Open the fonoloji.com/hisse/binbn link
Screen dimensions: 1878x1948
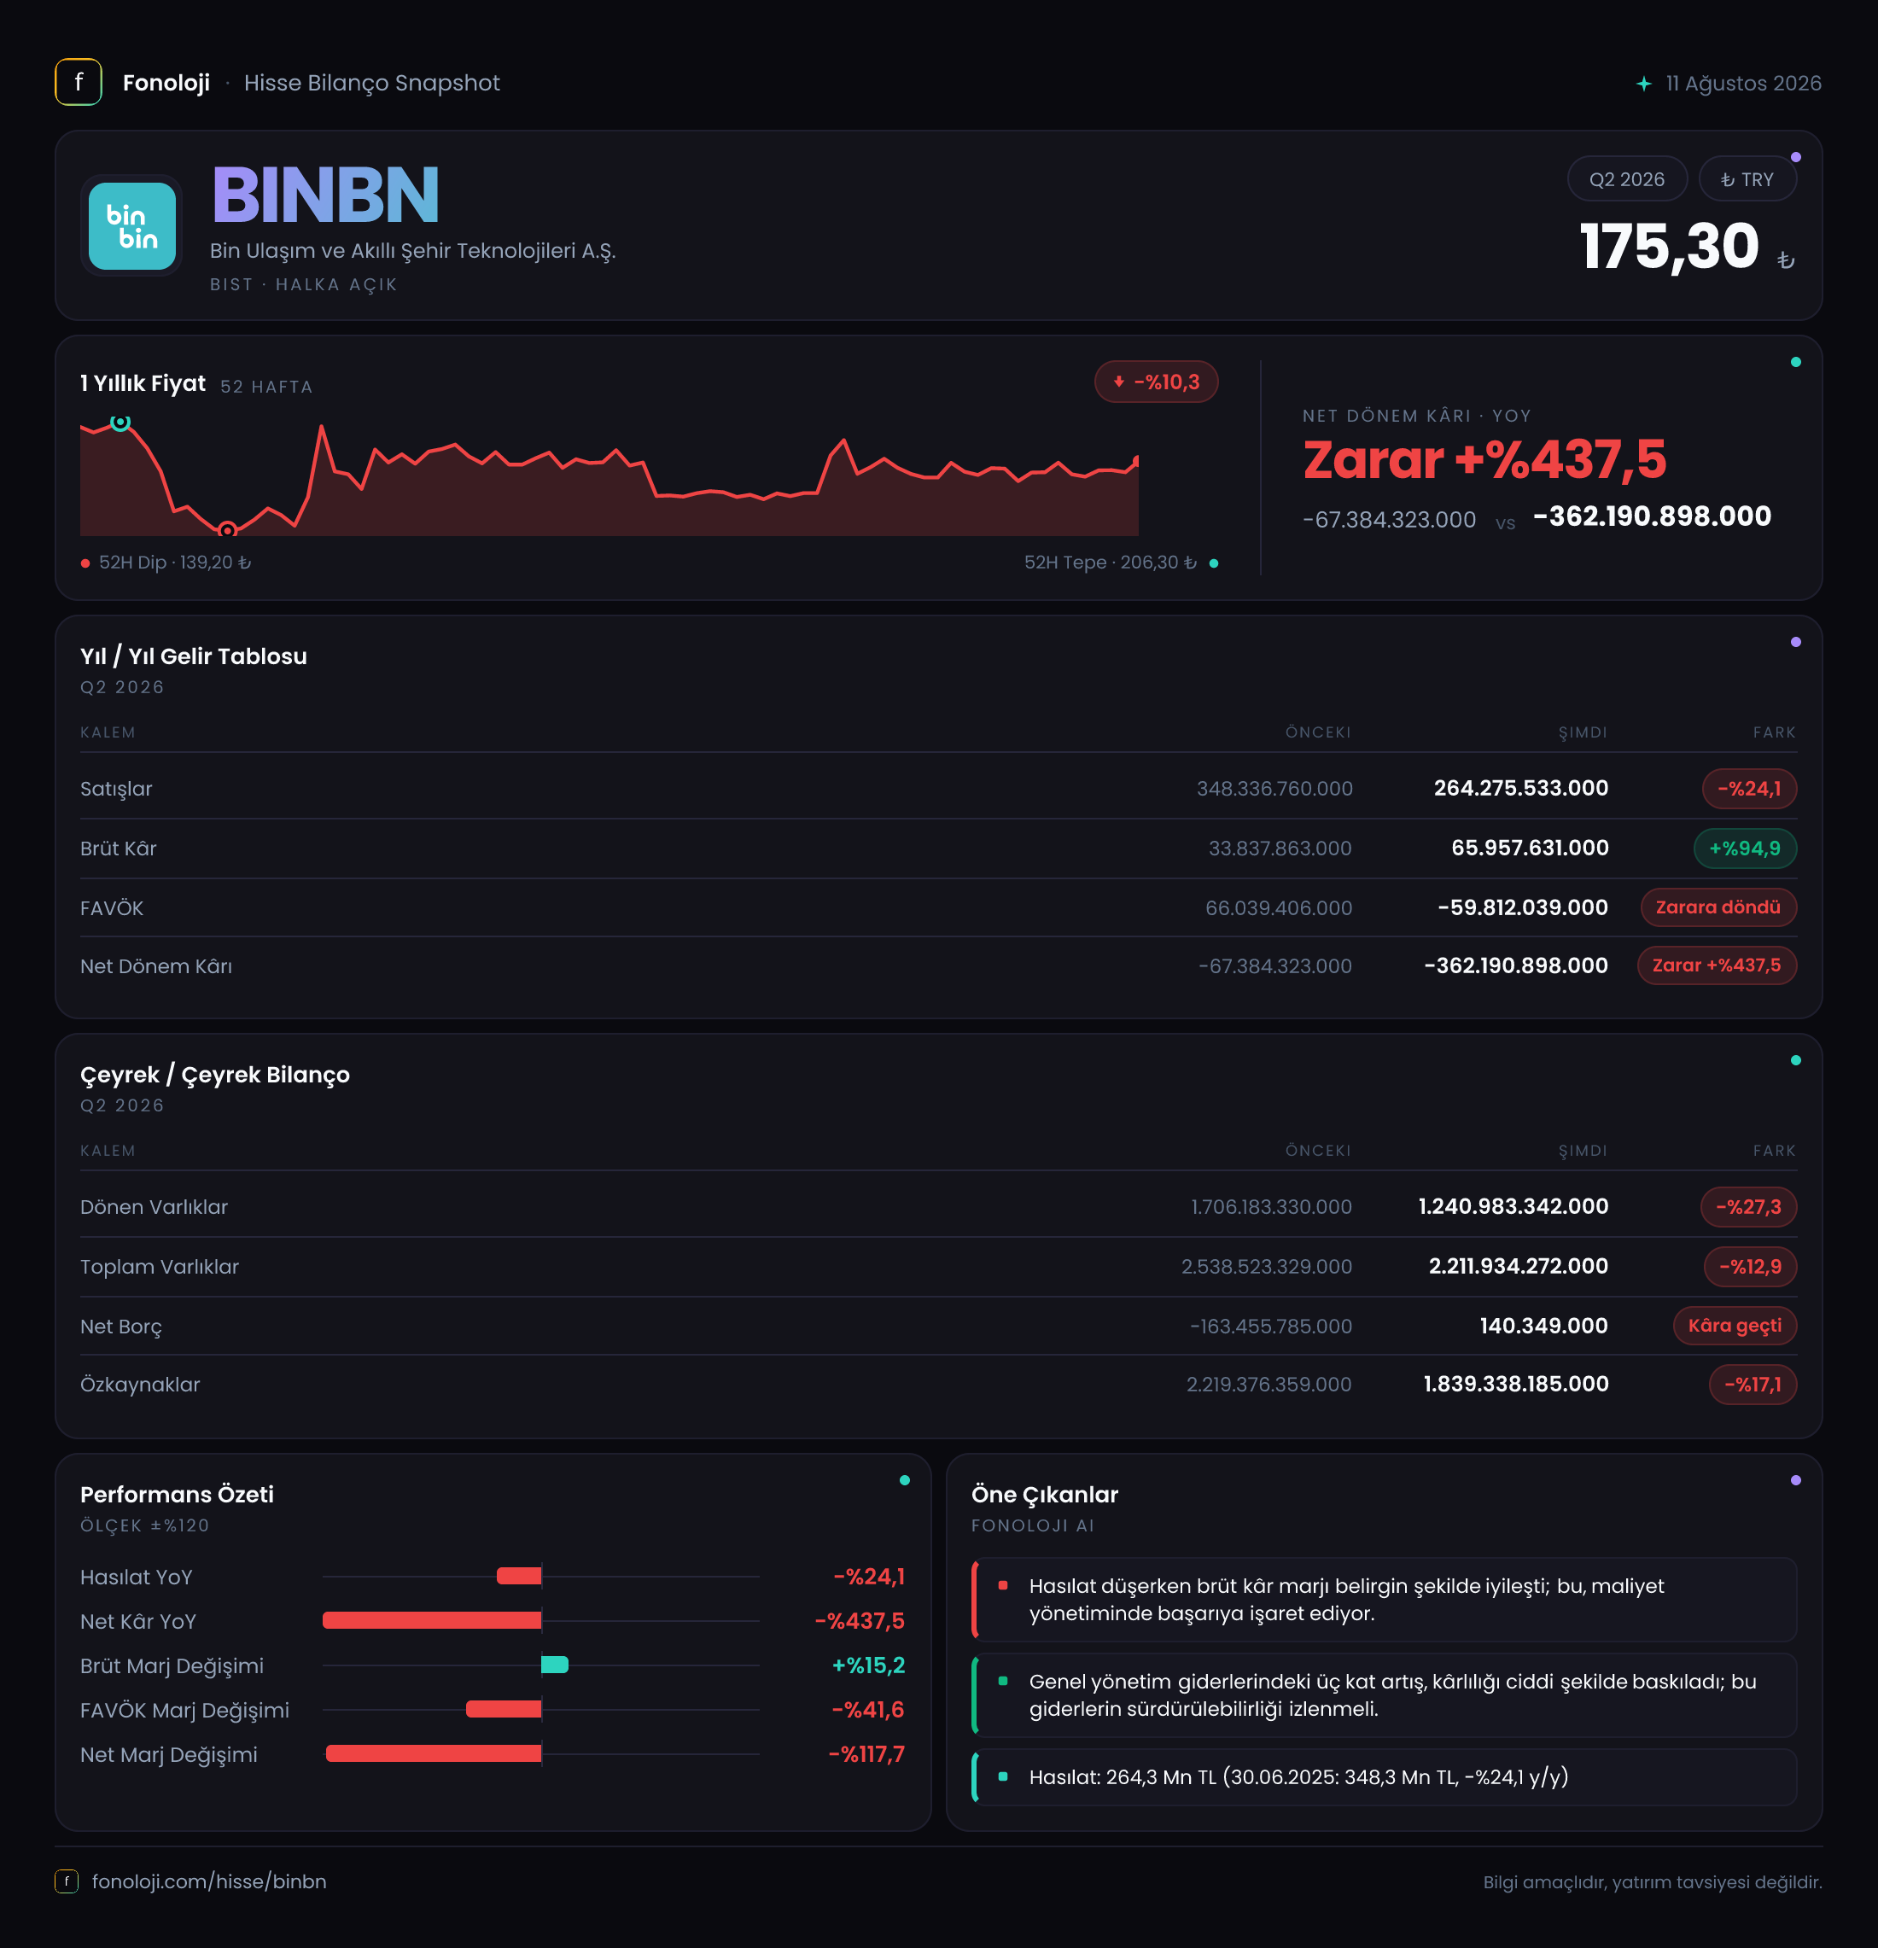pos(210,1881)
